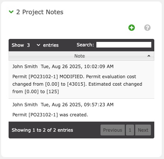
Task: Select page 1 in pagination
Action: [130, 130]
